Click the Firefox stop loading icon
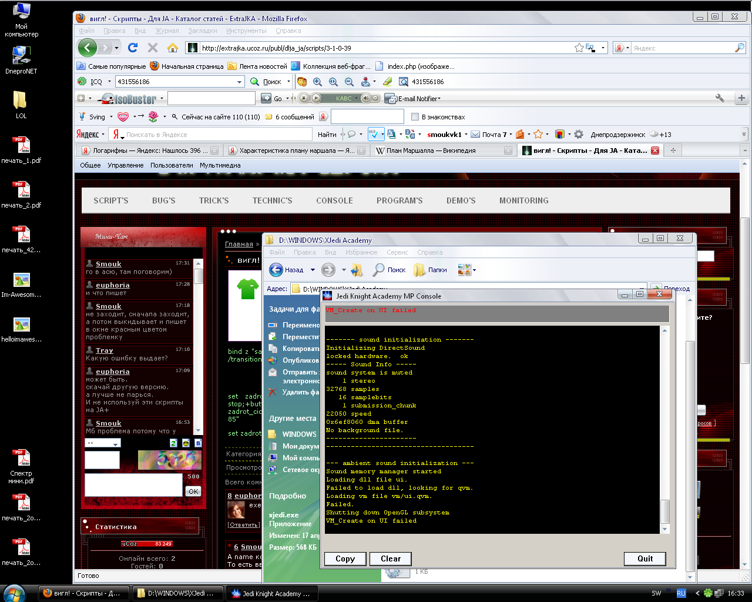The width and height of the screenshot is (752, 602). click(153, 48)
